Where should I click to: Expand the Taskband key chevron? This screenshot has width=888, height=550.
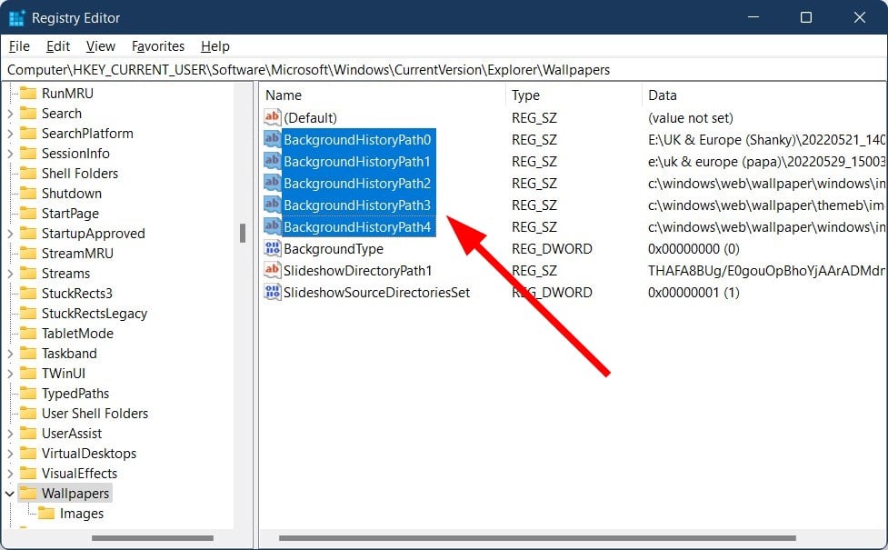coord(10,354)
